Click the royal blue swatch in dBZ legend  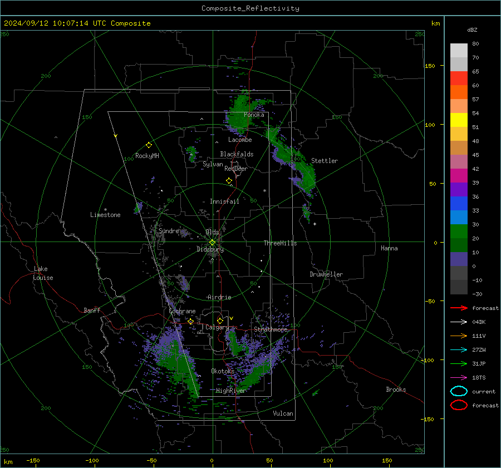[459, 204]
